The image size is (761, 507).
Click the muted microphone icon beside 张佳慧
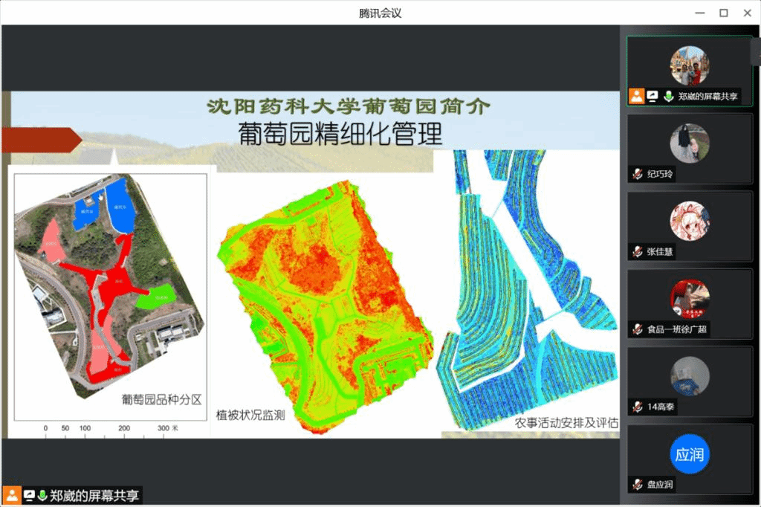(637, 251)
